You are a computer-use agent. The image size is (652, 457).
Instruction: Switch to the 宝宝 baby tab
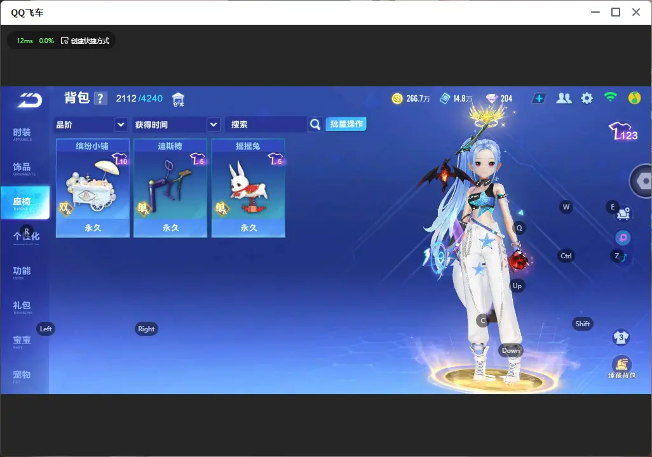click(22, 341)
